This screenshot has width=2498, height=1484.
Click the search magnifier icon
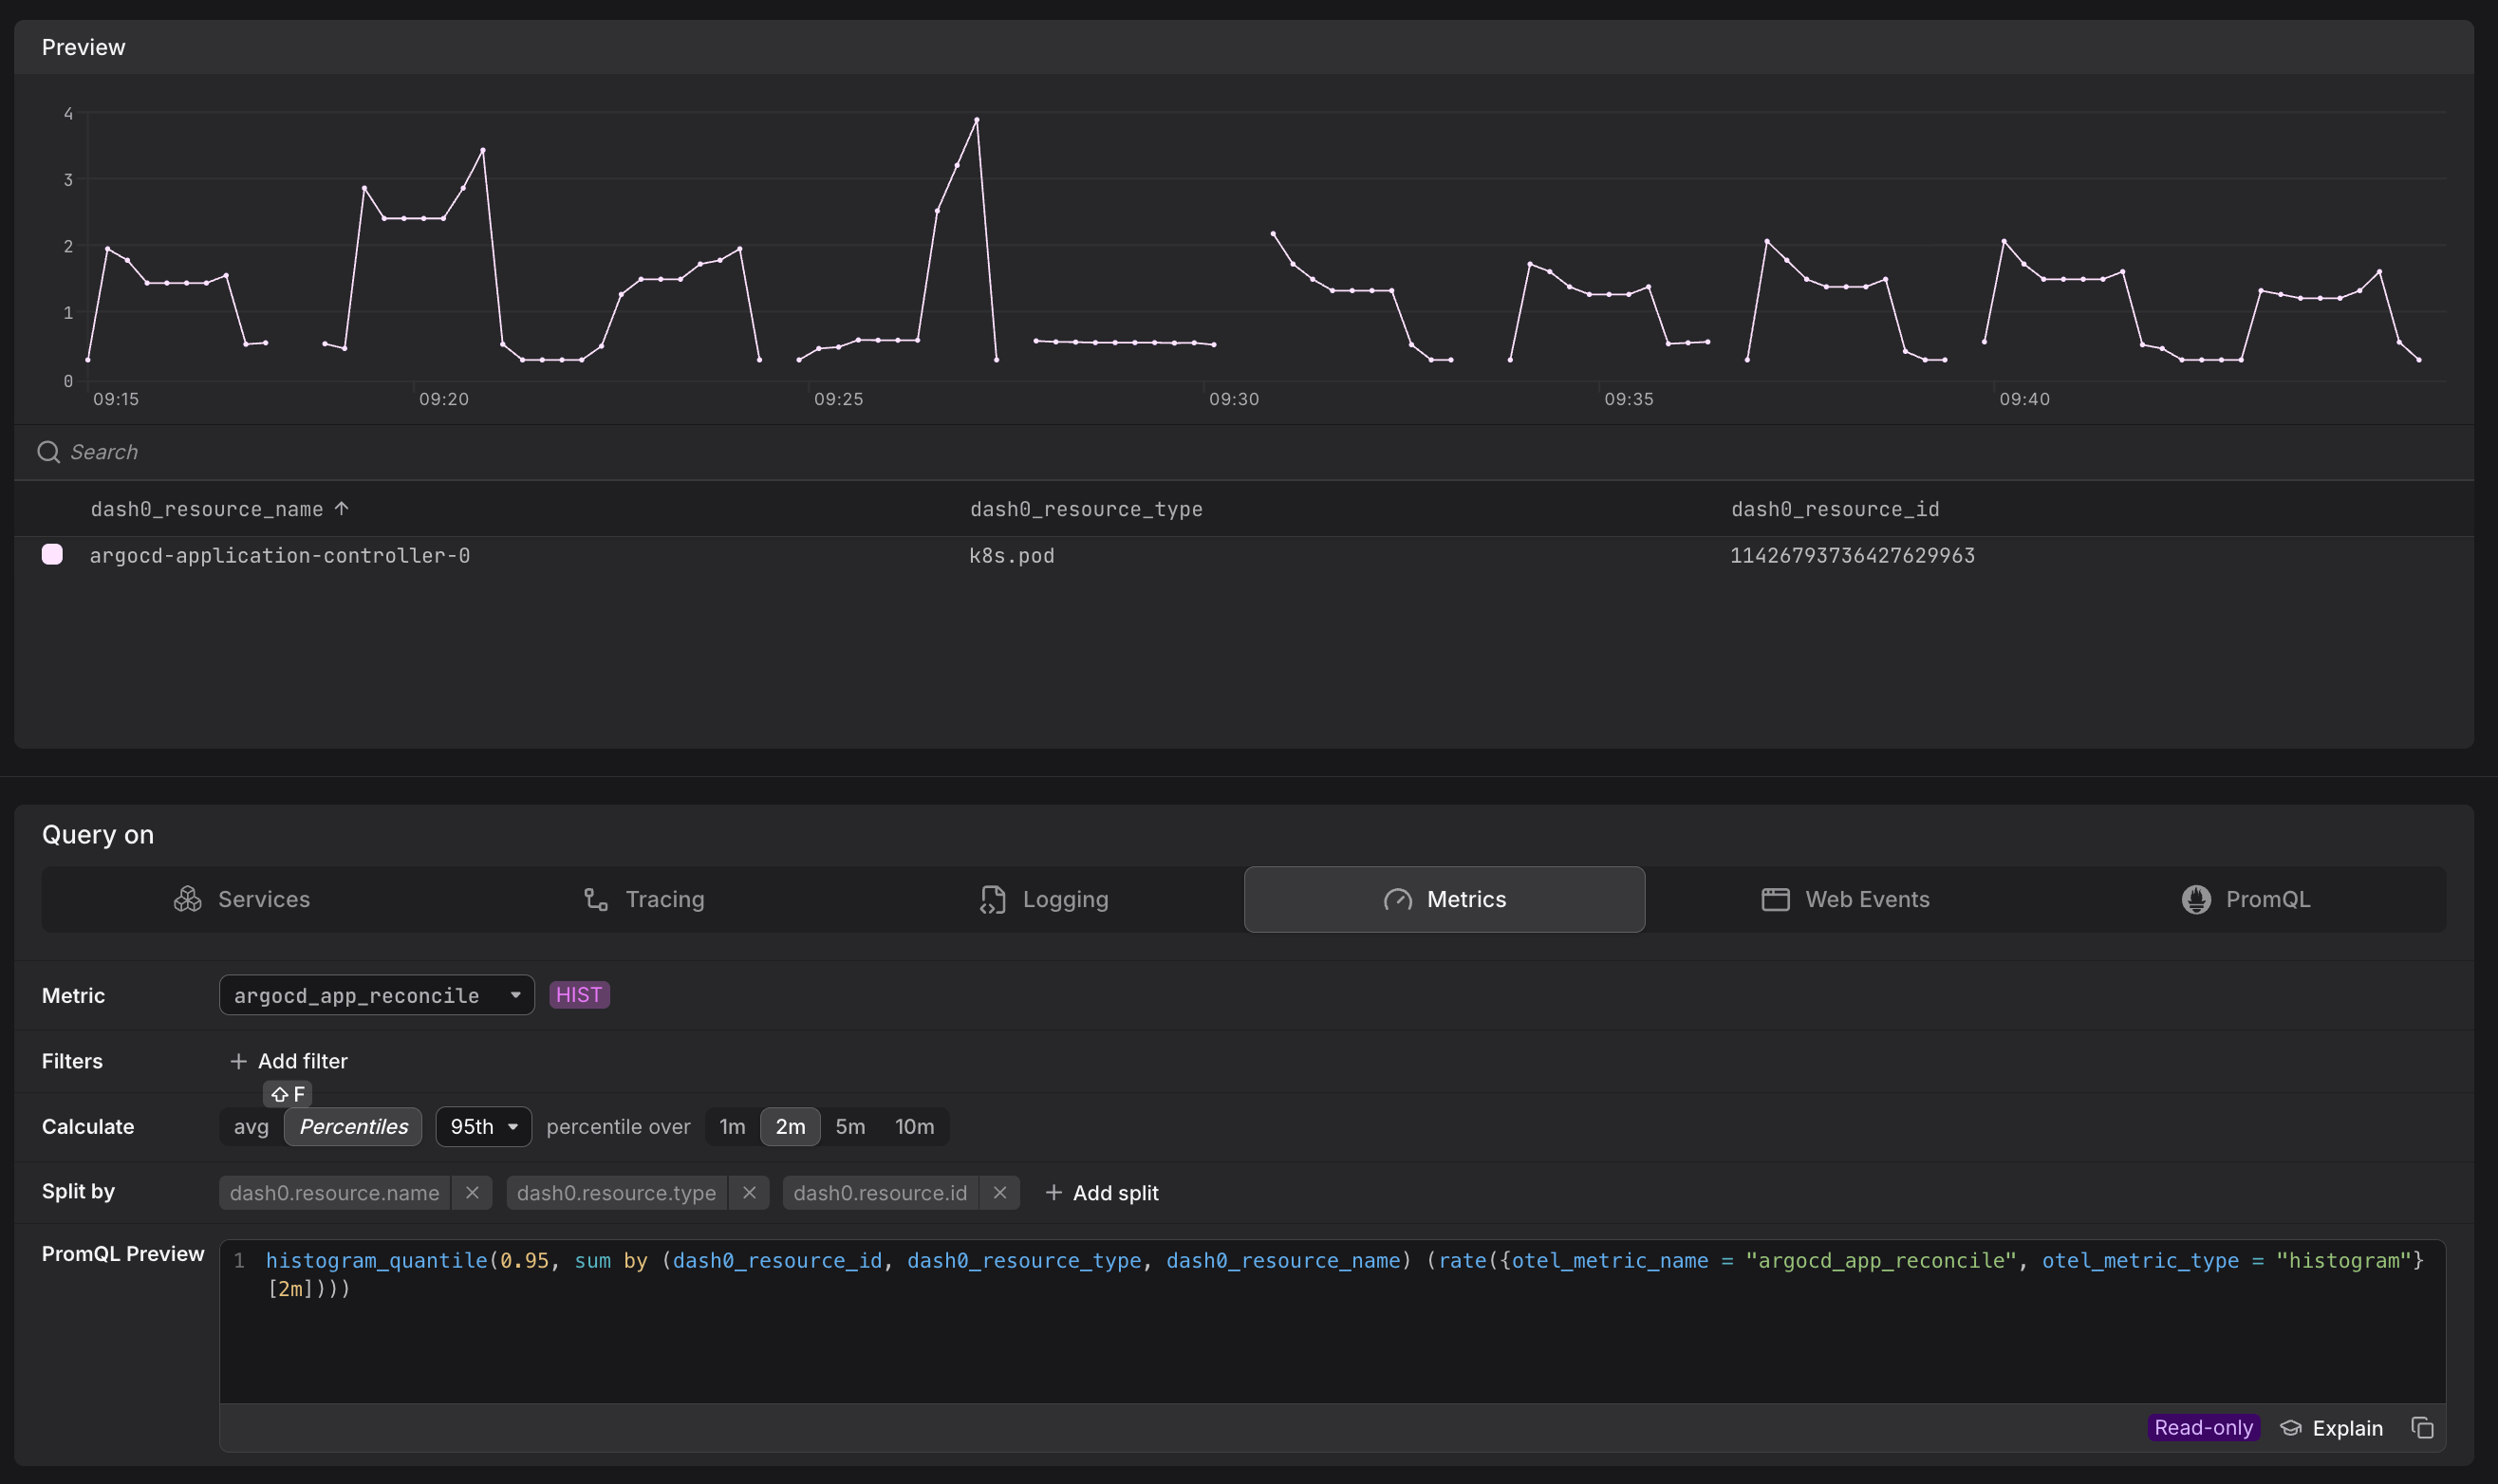point(47,451)
